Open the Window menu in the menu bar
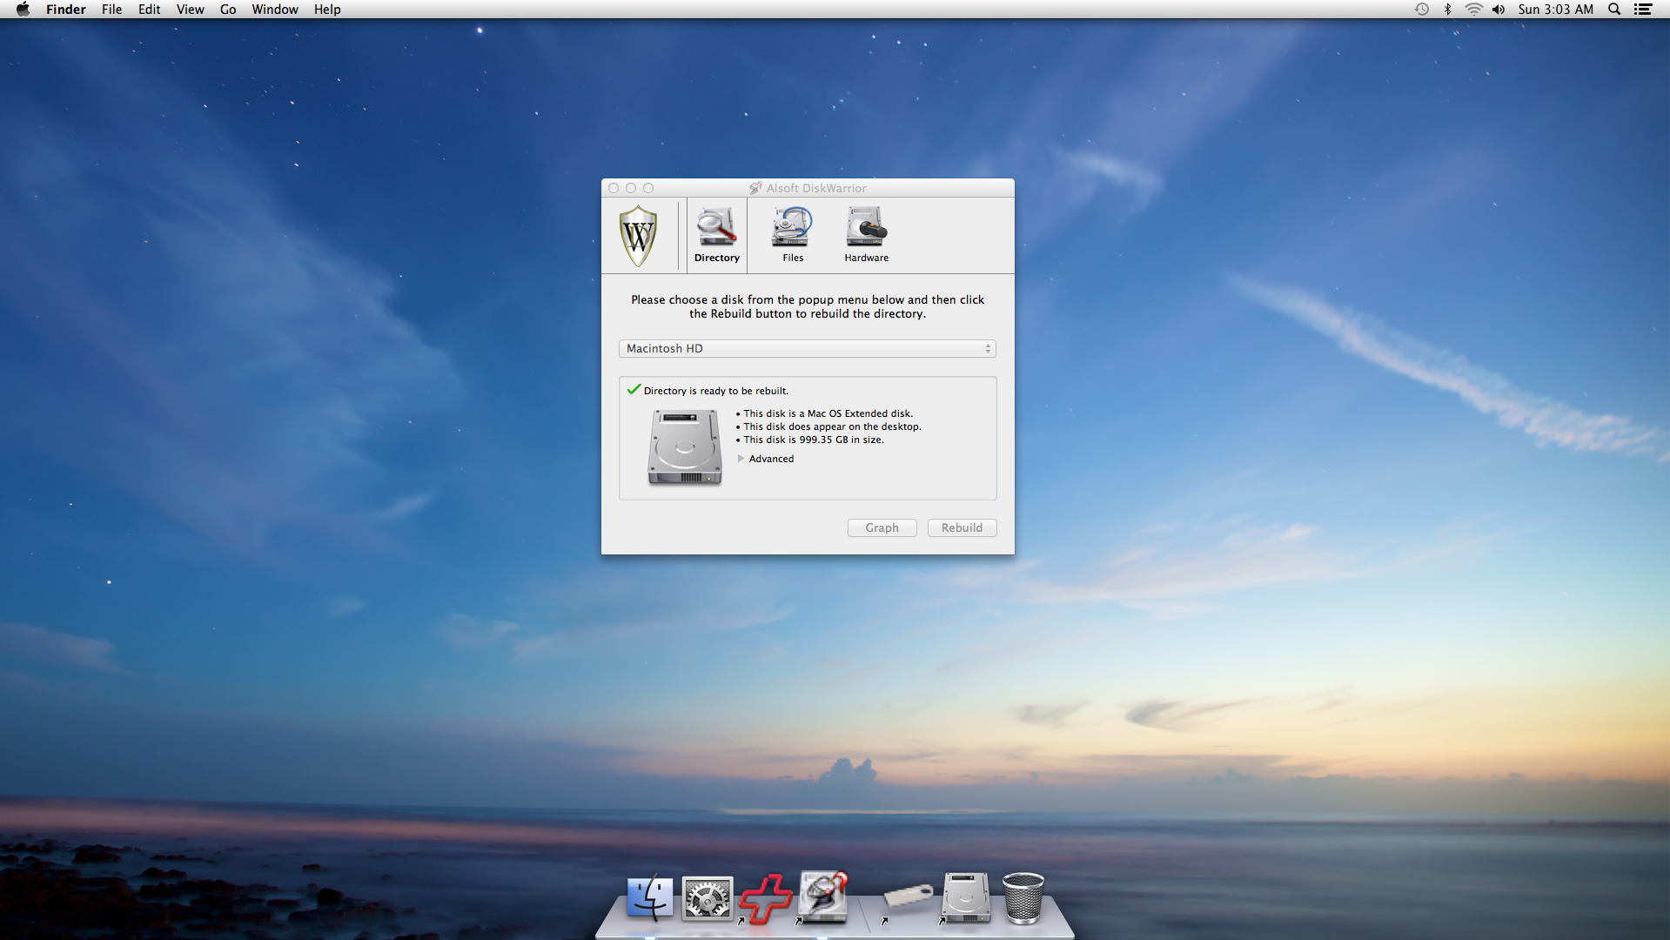1670x940 pixels. [x=274, y=9]
